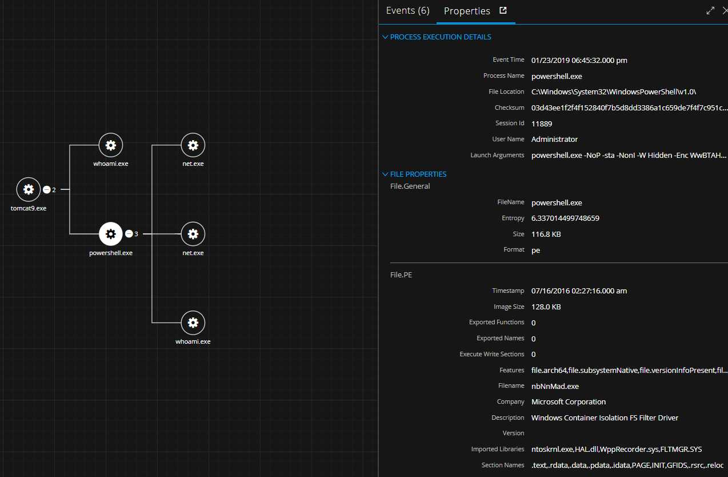The image size is (728, 477).
Task: Select the middle net.exe process node
Action: pyautogui.click(x=193, y=233)
